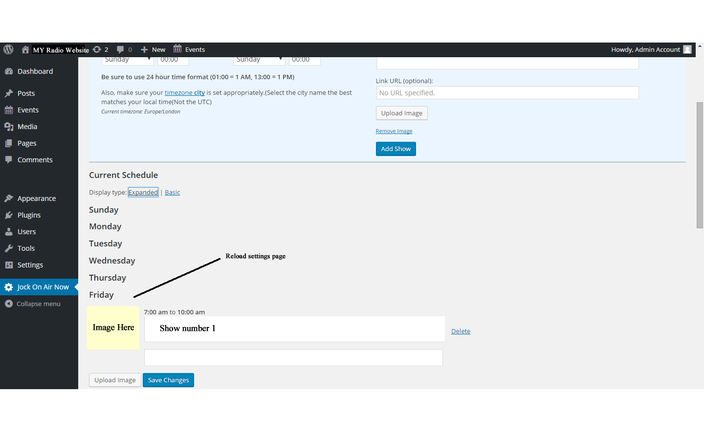Switch display type to Basic
This screenshot has height=440, width=704.
pos(173,192)
